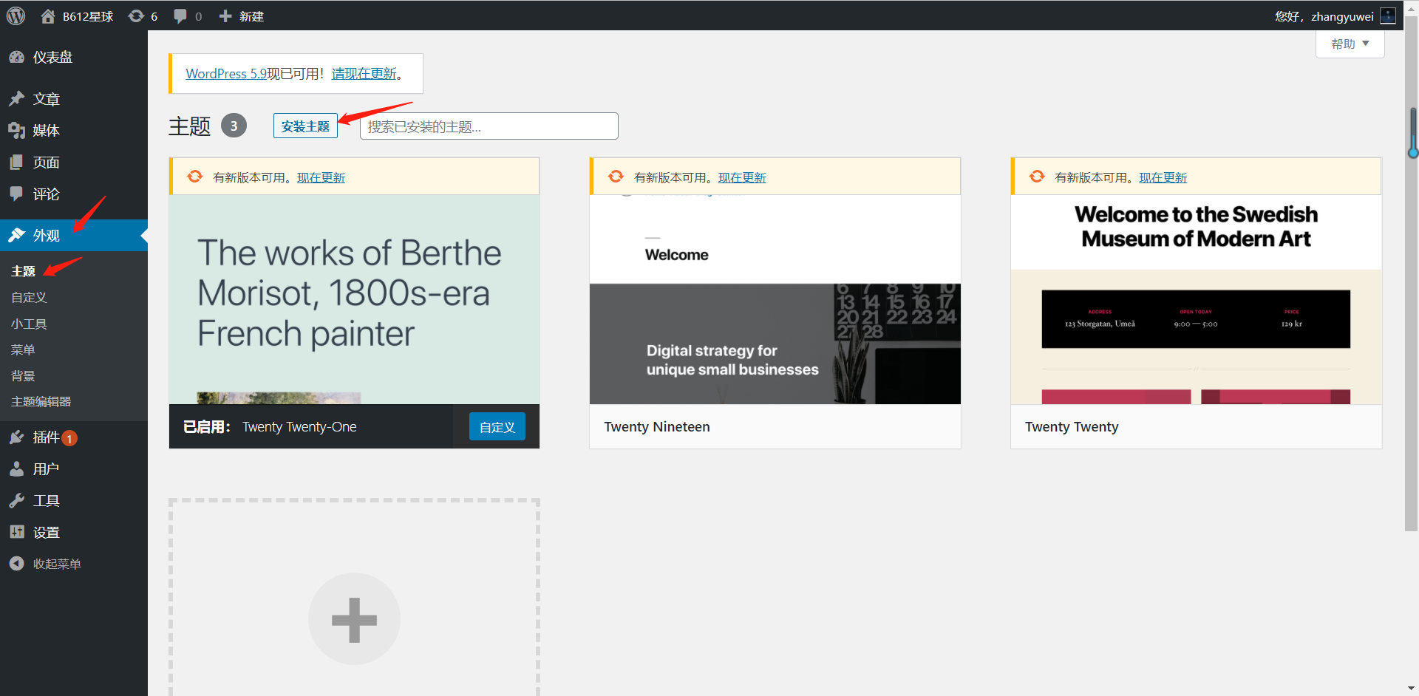Select the 背景 submenu item

23,376
